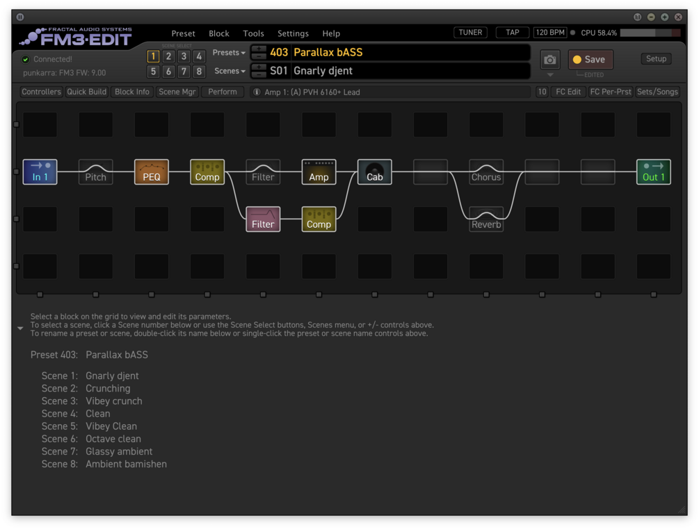Screen dimensions: 699x529
Task: Switch to the Perform view
Action: (223, 92)
